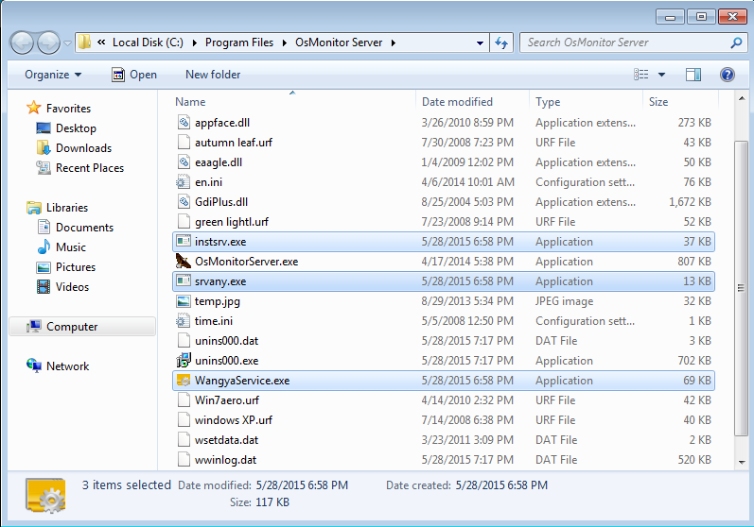Viewport: 754px width, 527px height.
Task: Select the Win7aero.urf file icon
Action: [x=184, y=400]
